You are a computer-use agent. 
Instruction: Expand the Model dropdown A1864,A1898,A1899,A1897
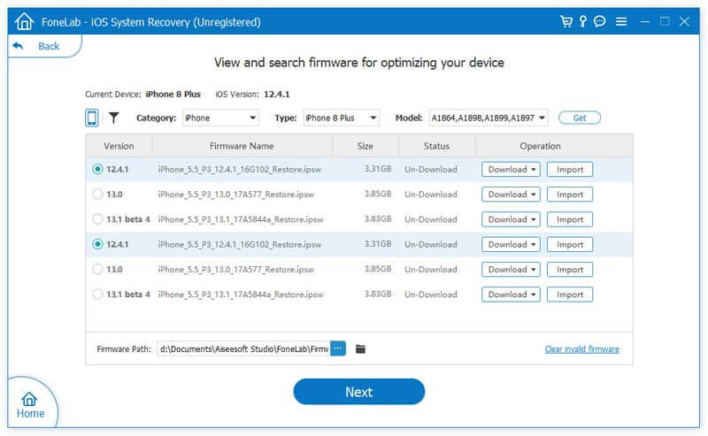pos(489,118)
